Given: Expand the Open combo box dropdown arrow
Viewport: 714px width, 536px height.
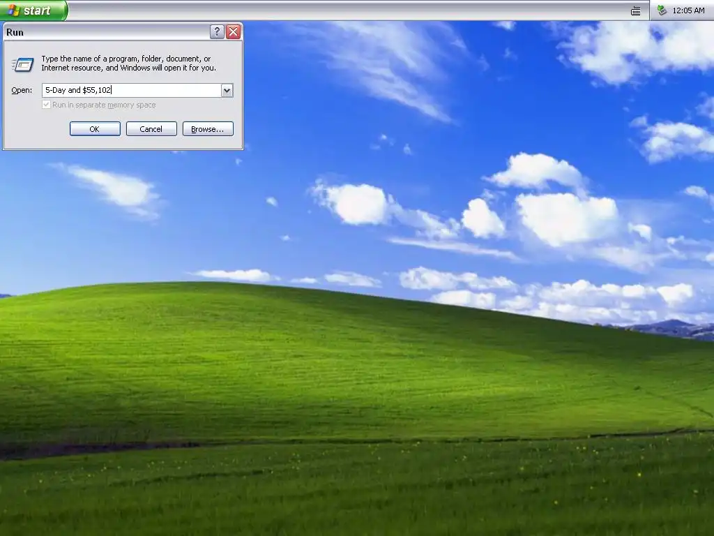Looking at the screenshot, I should tap(227, 90).
